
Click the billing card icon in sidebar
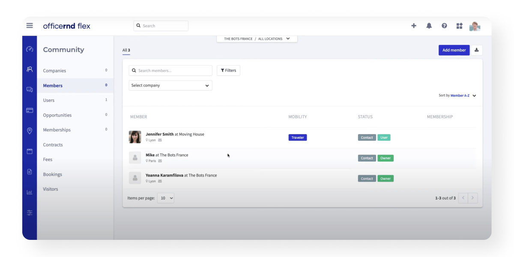30,110
